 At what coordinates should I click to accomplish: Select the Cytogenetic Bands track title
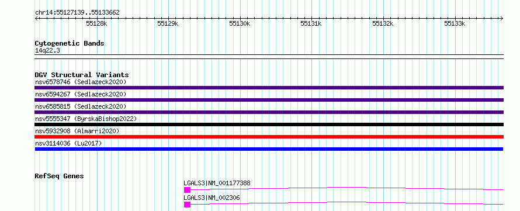[70, 43]
